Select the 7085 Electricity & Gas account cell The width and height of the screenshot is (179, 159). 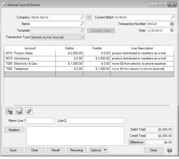point(30,64)
